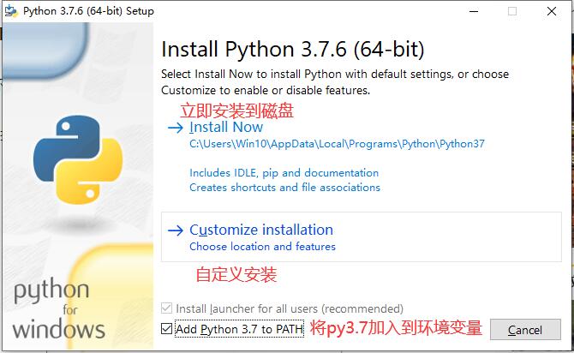The image size is (574, 353).
Task: Click the Python installer icon in title bar
Action: [x=11, y=11]
